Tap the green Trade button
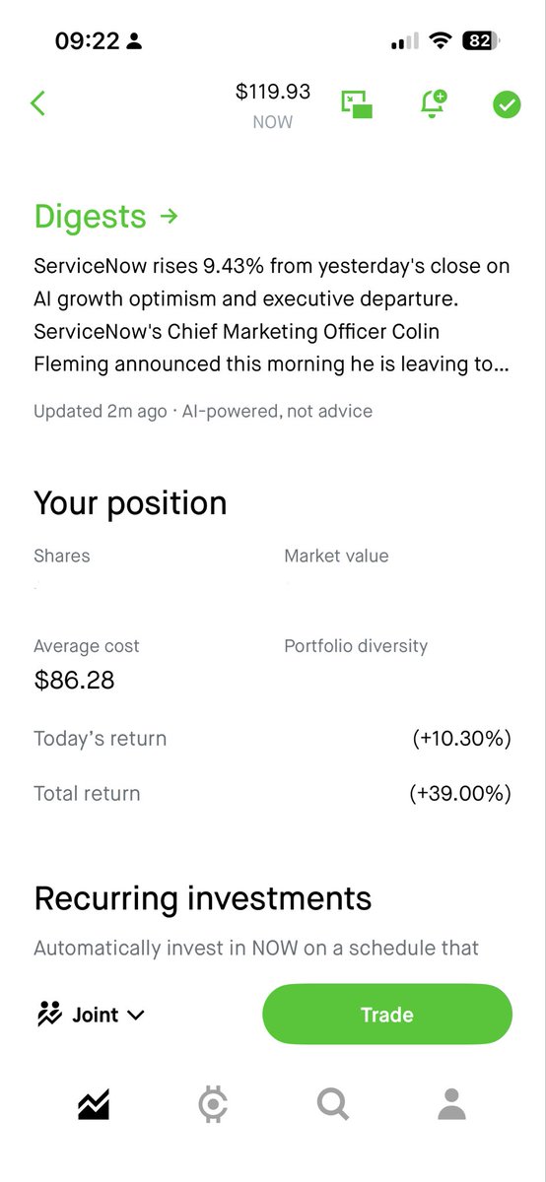546x1182 pixels. (387, 1015)
